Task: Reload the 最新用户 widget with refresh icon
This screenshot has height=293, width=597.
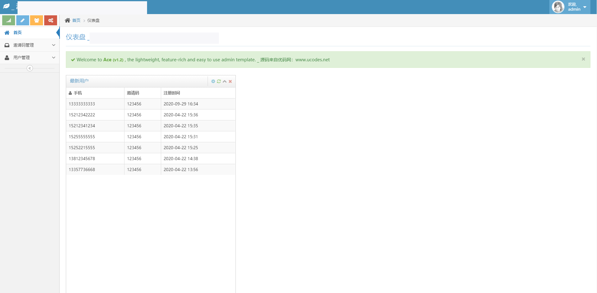Action: (x=219, y=81)
